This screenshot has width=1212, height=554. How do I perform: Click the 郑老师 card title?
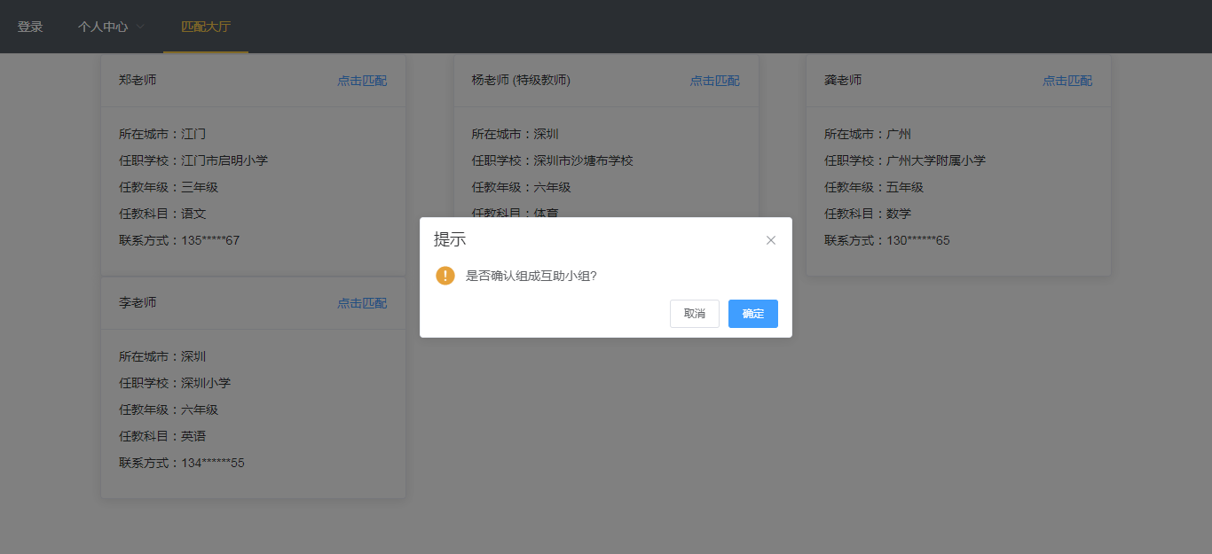pos(138,80)
